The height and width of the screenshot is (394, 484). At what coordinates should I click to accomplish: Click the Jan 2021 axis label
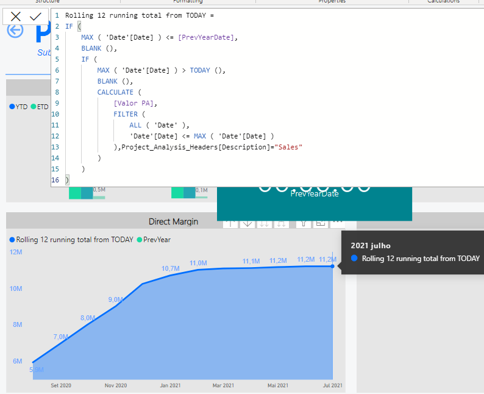point(170,385)
